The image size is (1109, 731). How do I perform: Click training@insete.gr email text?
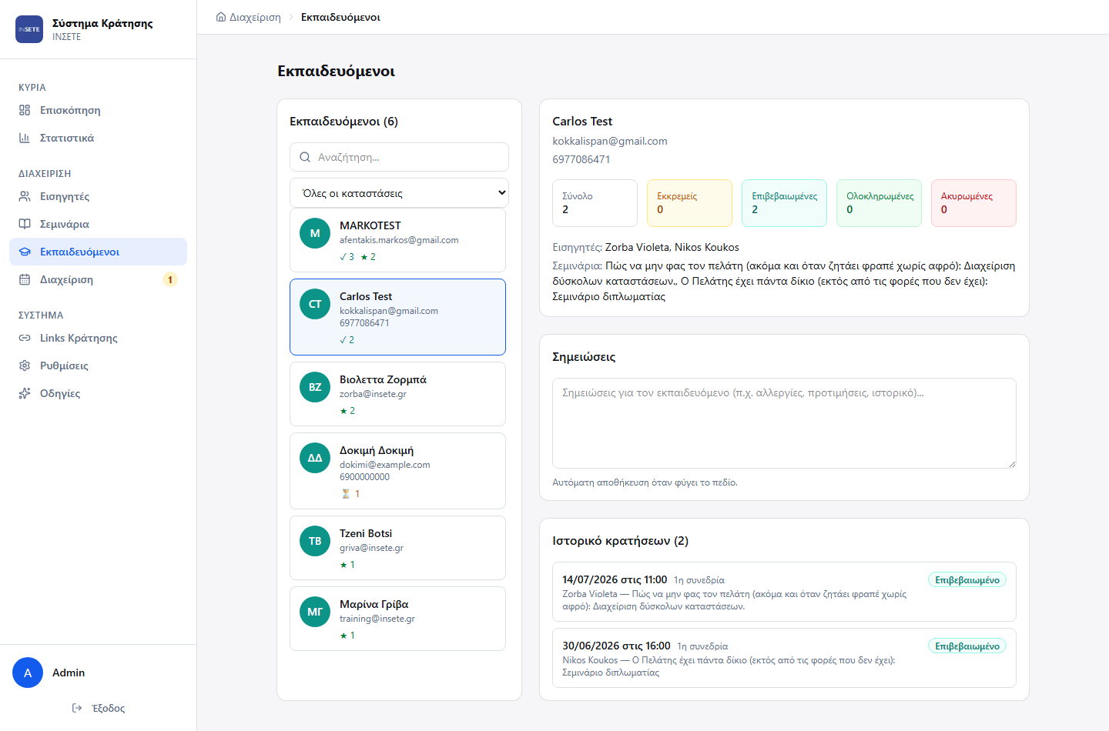pos(377,619)
